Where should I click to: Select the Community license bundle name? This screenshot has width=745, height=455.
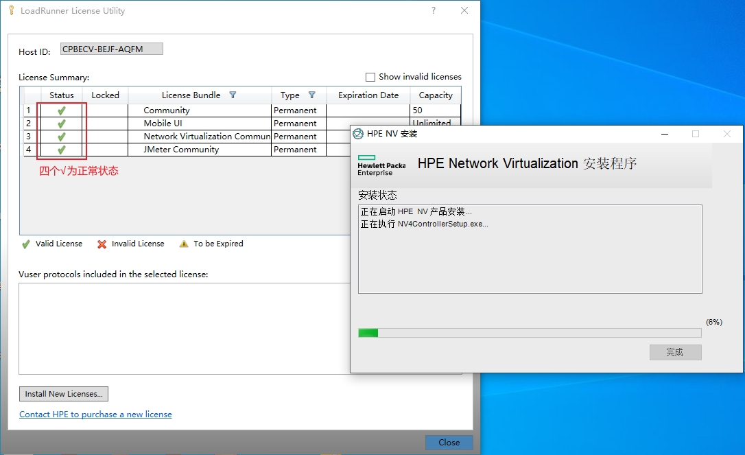pyautogui.click(x=167, y=110)
